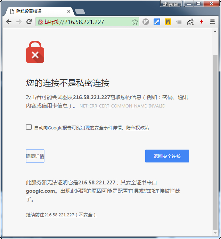Click the 隐藏详情 button
Image resolution: width=221 pixels, height=239 pixels.
pos(35,156)
